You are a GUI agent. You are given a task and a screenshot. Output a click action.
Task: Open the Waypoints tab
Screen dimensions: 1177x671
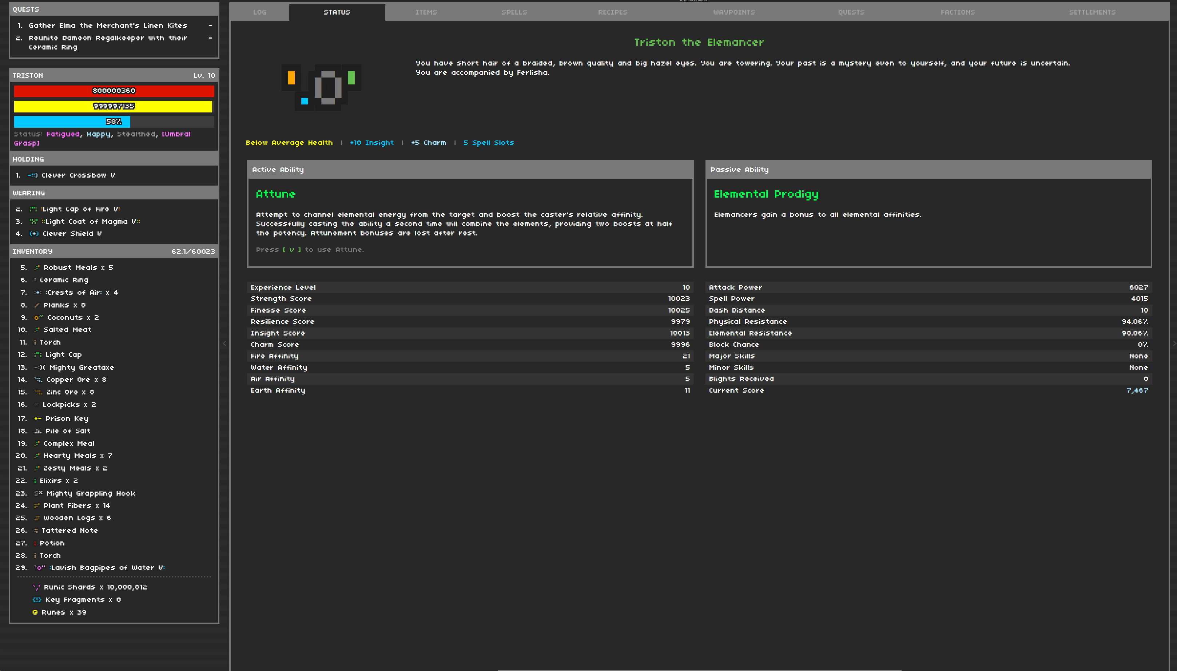[x=734, y=12]
